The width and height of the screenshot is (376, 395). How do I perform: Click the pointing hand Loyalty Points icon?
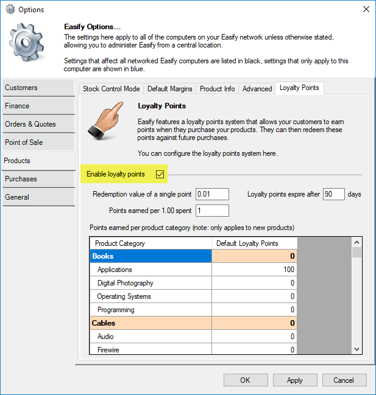105,121
